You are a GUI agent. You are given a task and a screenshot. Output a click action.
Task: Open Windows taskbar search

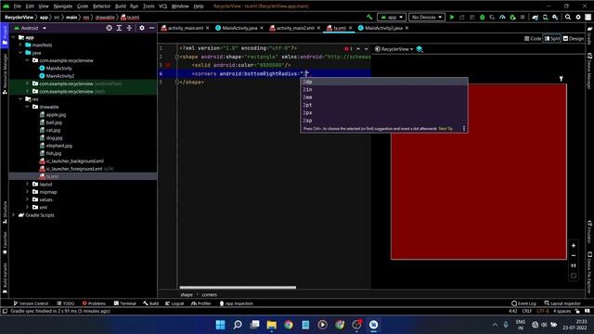(238, 325)
